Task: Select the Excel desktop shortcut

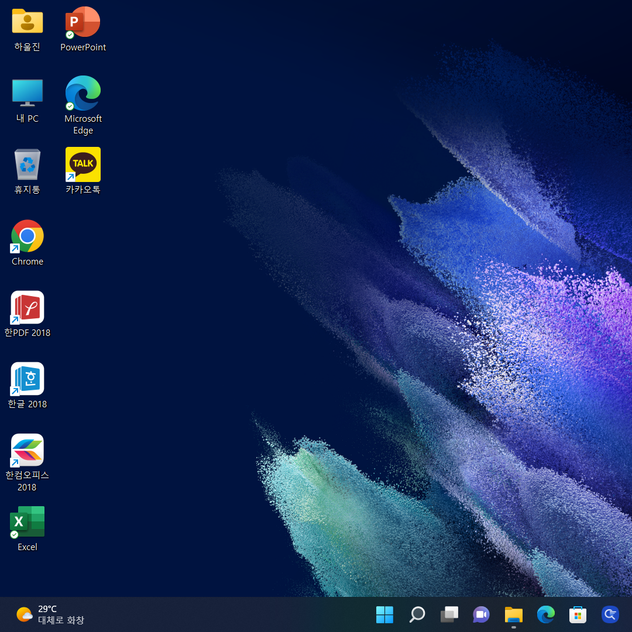Action: [27, 522]
